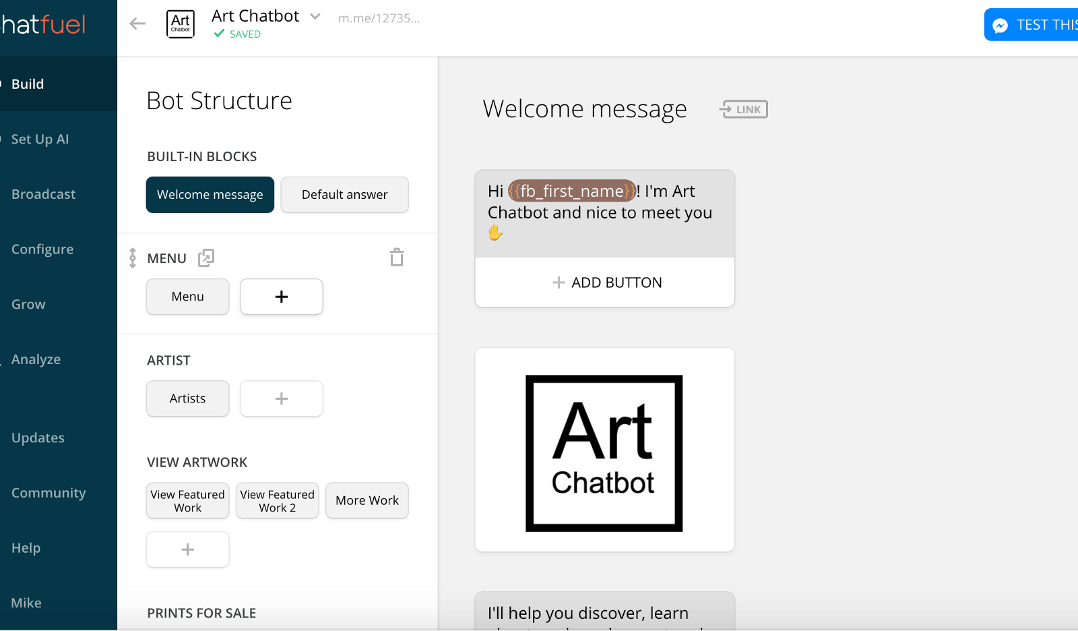Open the m.me bot link

(379, 18)
